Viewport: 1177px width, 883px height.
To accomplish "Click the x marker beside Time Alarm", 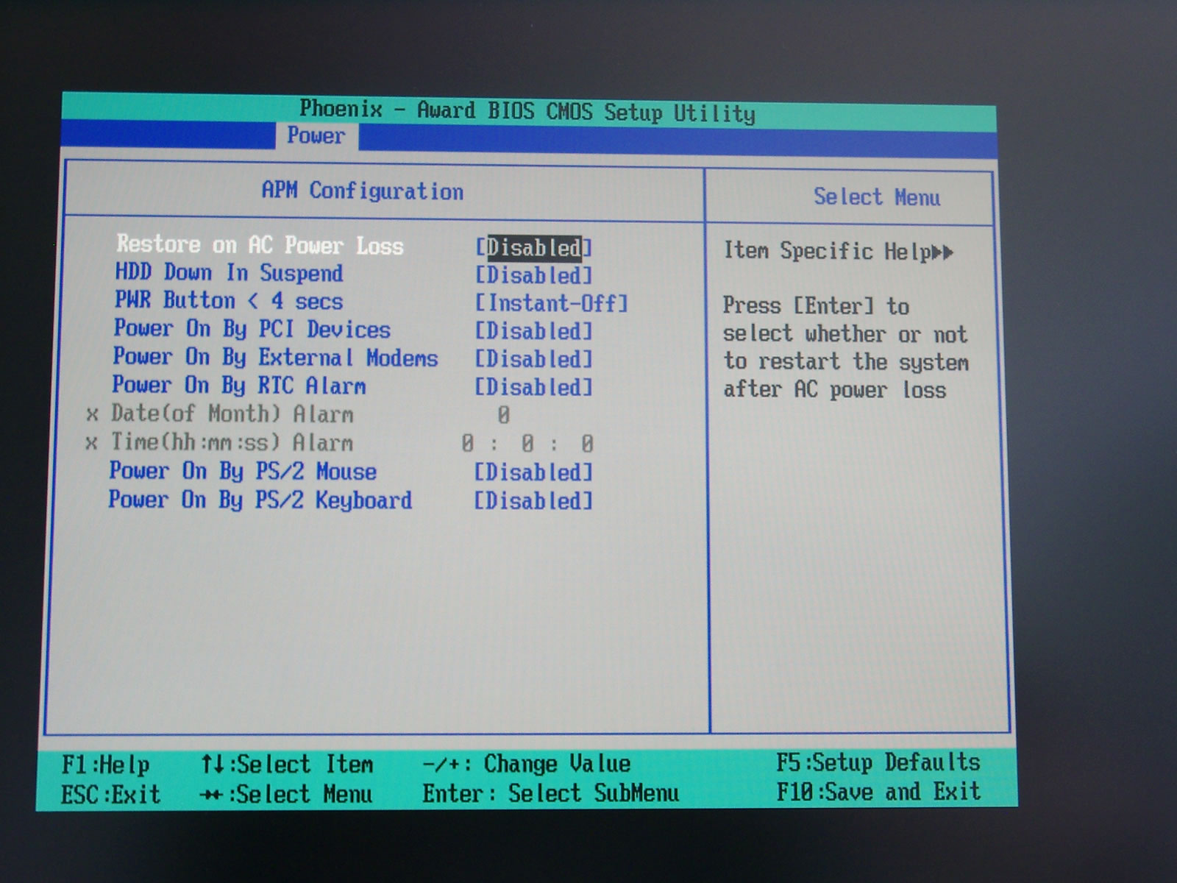I will [x=91, y=444].
